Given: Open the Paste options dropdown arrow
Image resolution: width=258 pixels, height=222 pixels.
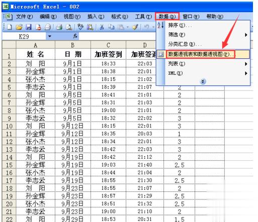Looking at the screenshot, I should coord(128,27).
